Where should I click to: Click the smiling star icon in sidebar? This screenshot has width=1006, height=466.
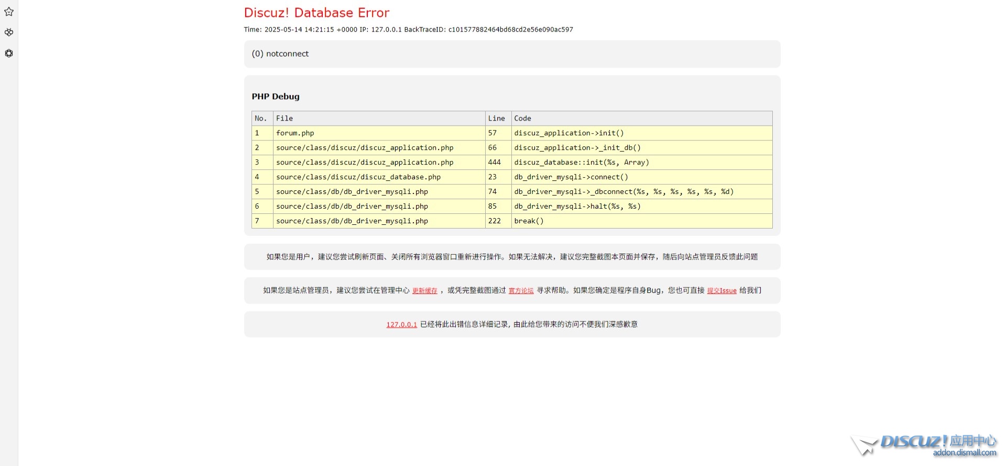tap(9, 12)
